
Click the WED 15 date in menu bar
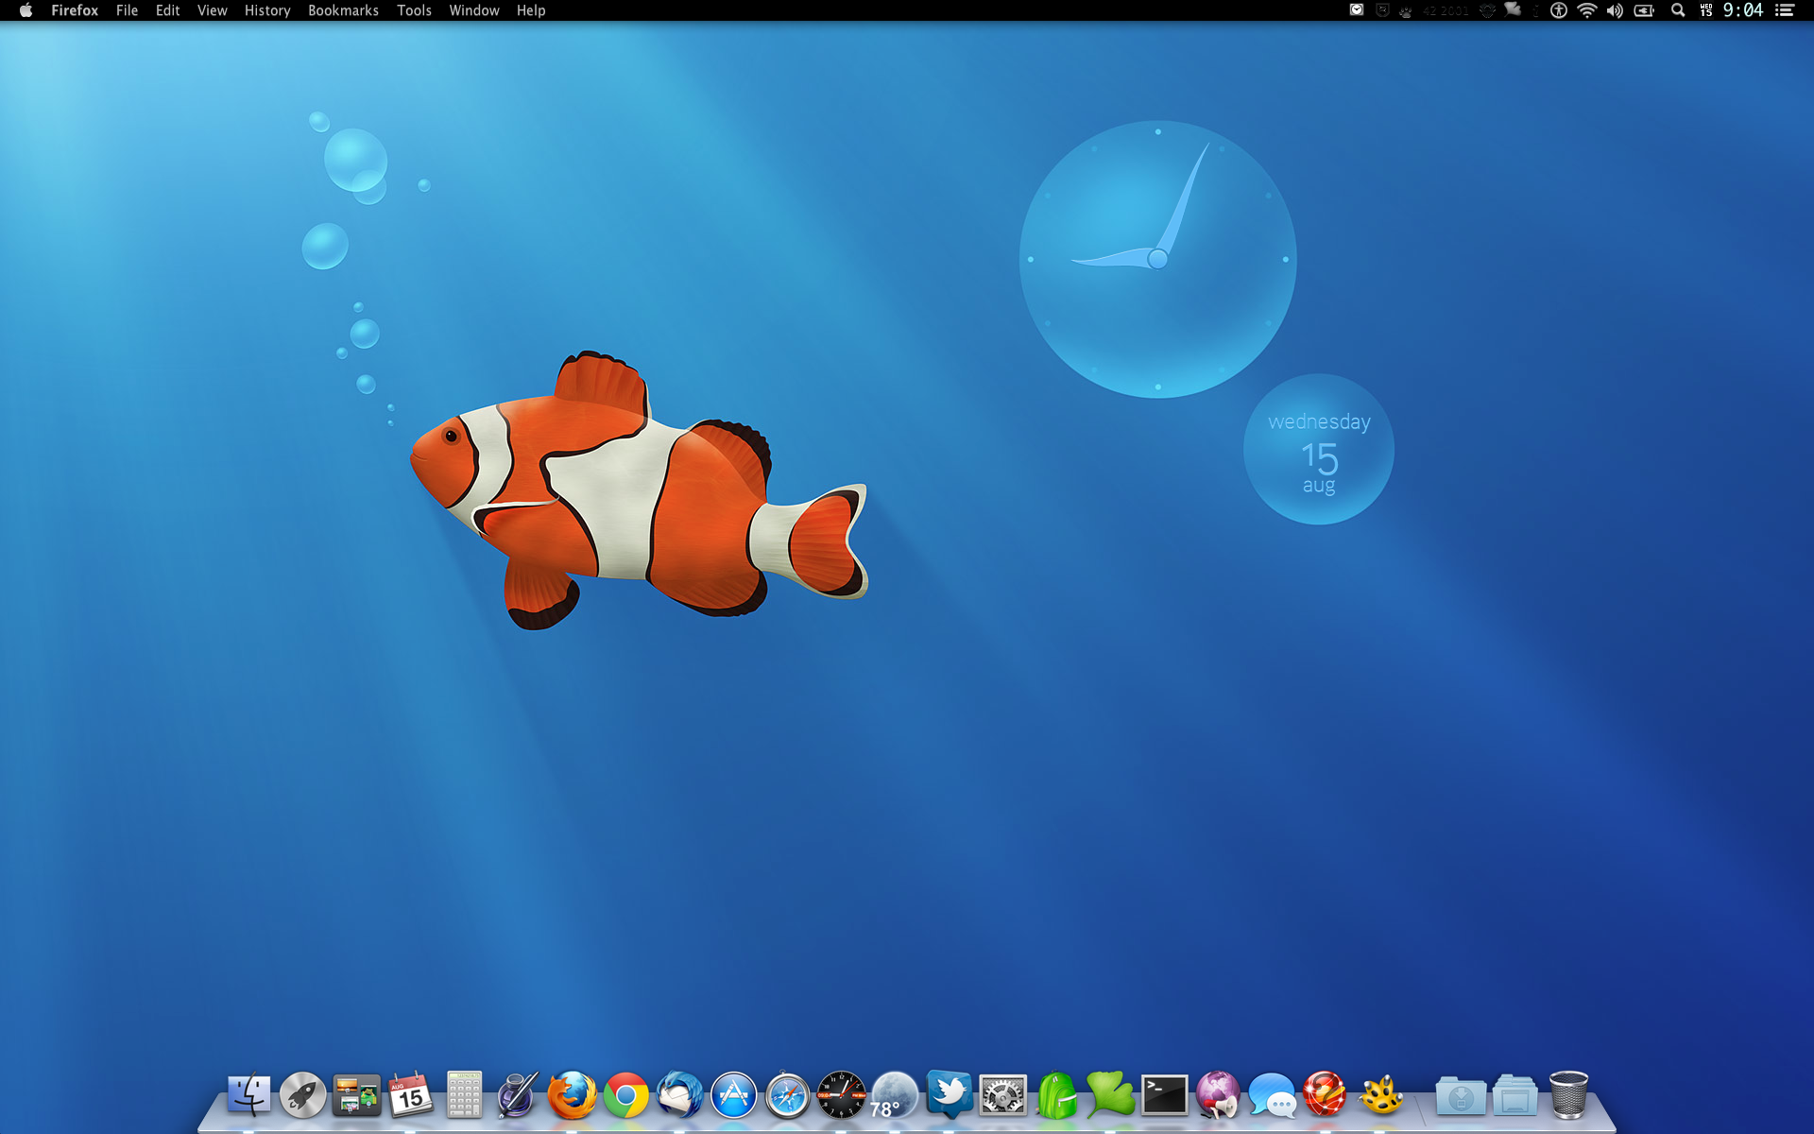1706,10
